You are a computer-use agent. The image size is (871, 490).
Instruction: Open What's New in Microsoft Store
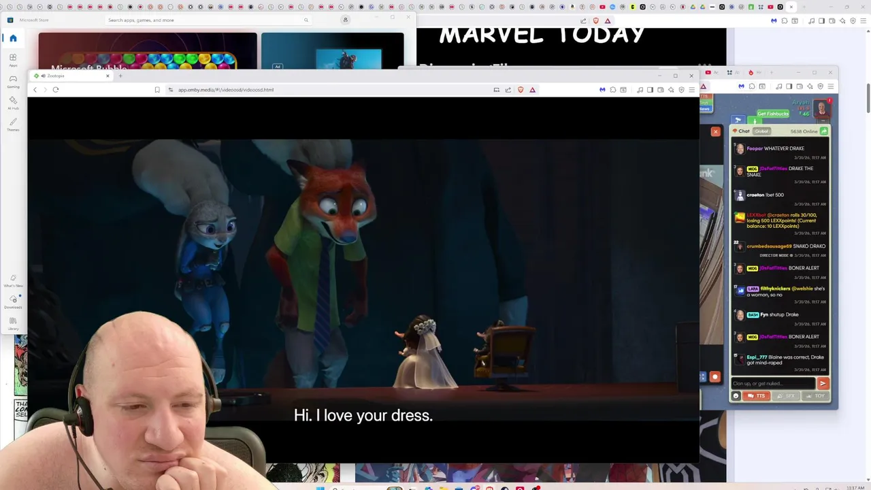[x=13, y=281]
